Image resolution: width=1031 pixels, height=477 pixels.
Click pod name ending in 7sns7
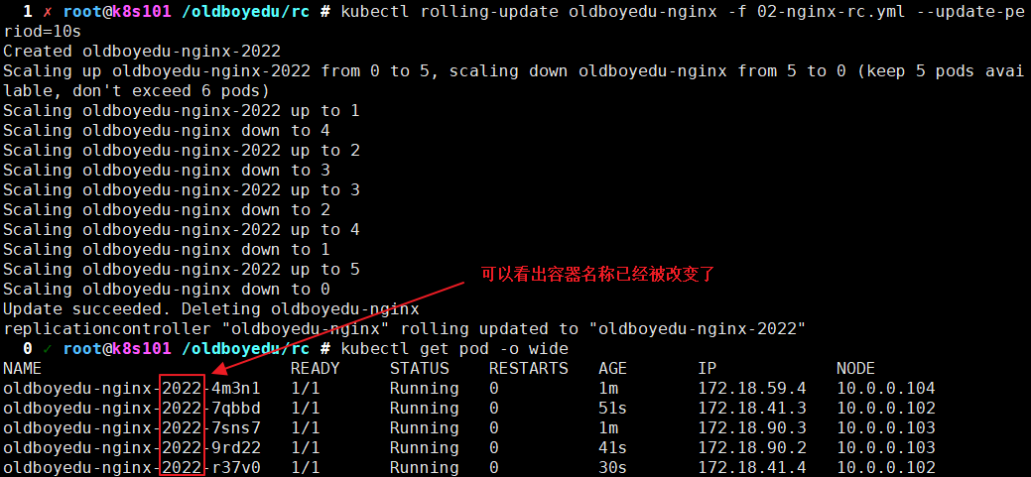[132, 428]
